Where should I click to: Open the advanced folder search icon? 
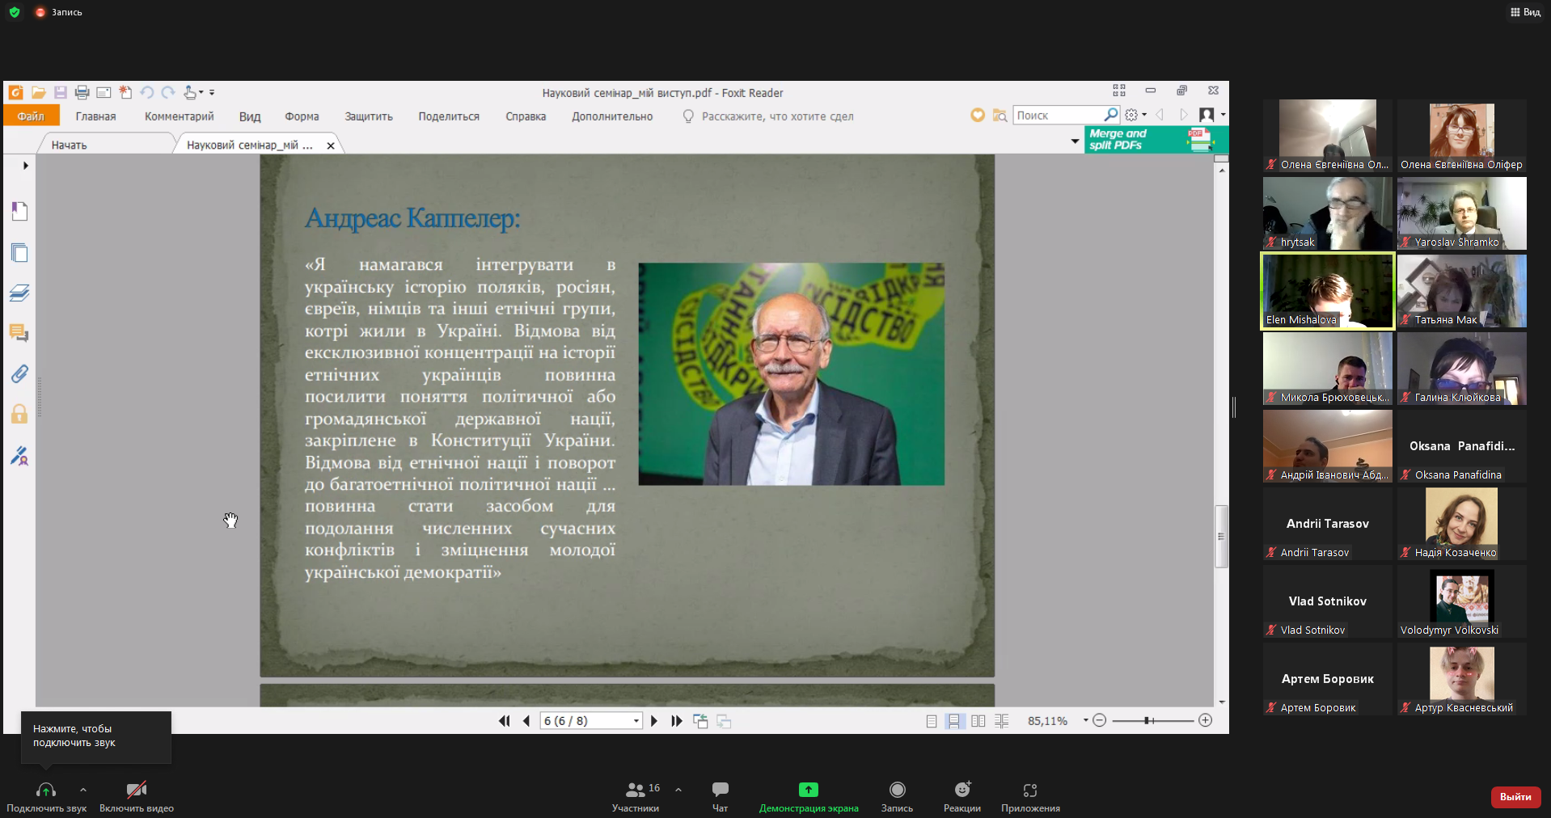999,116
